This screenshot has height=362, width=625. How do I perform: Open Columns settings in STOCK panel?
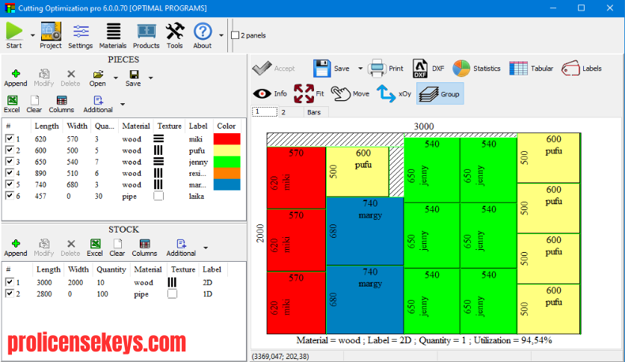point(145,248)
